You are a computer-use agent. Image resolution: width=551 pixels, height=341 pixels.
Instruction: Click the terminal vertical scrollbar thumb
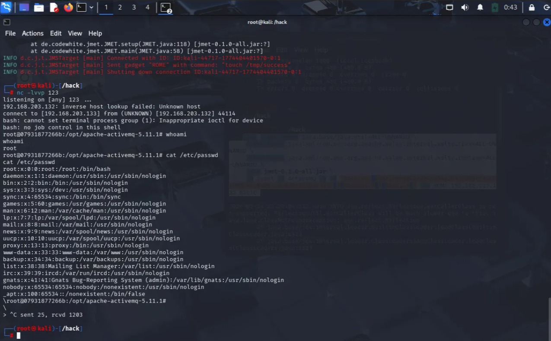click(x=549, y=319)
